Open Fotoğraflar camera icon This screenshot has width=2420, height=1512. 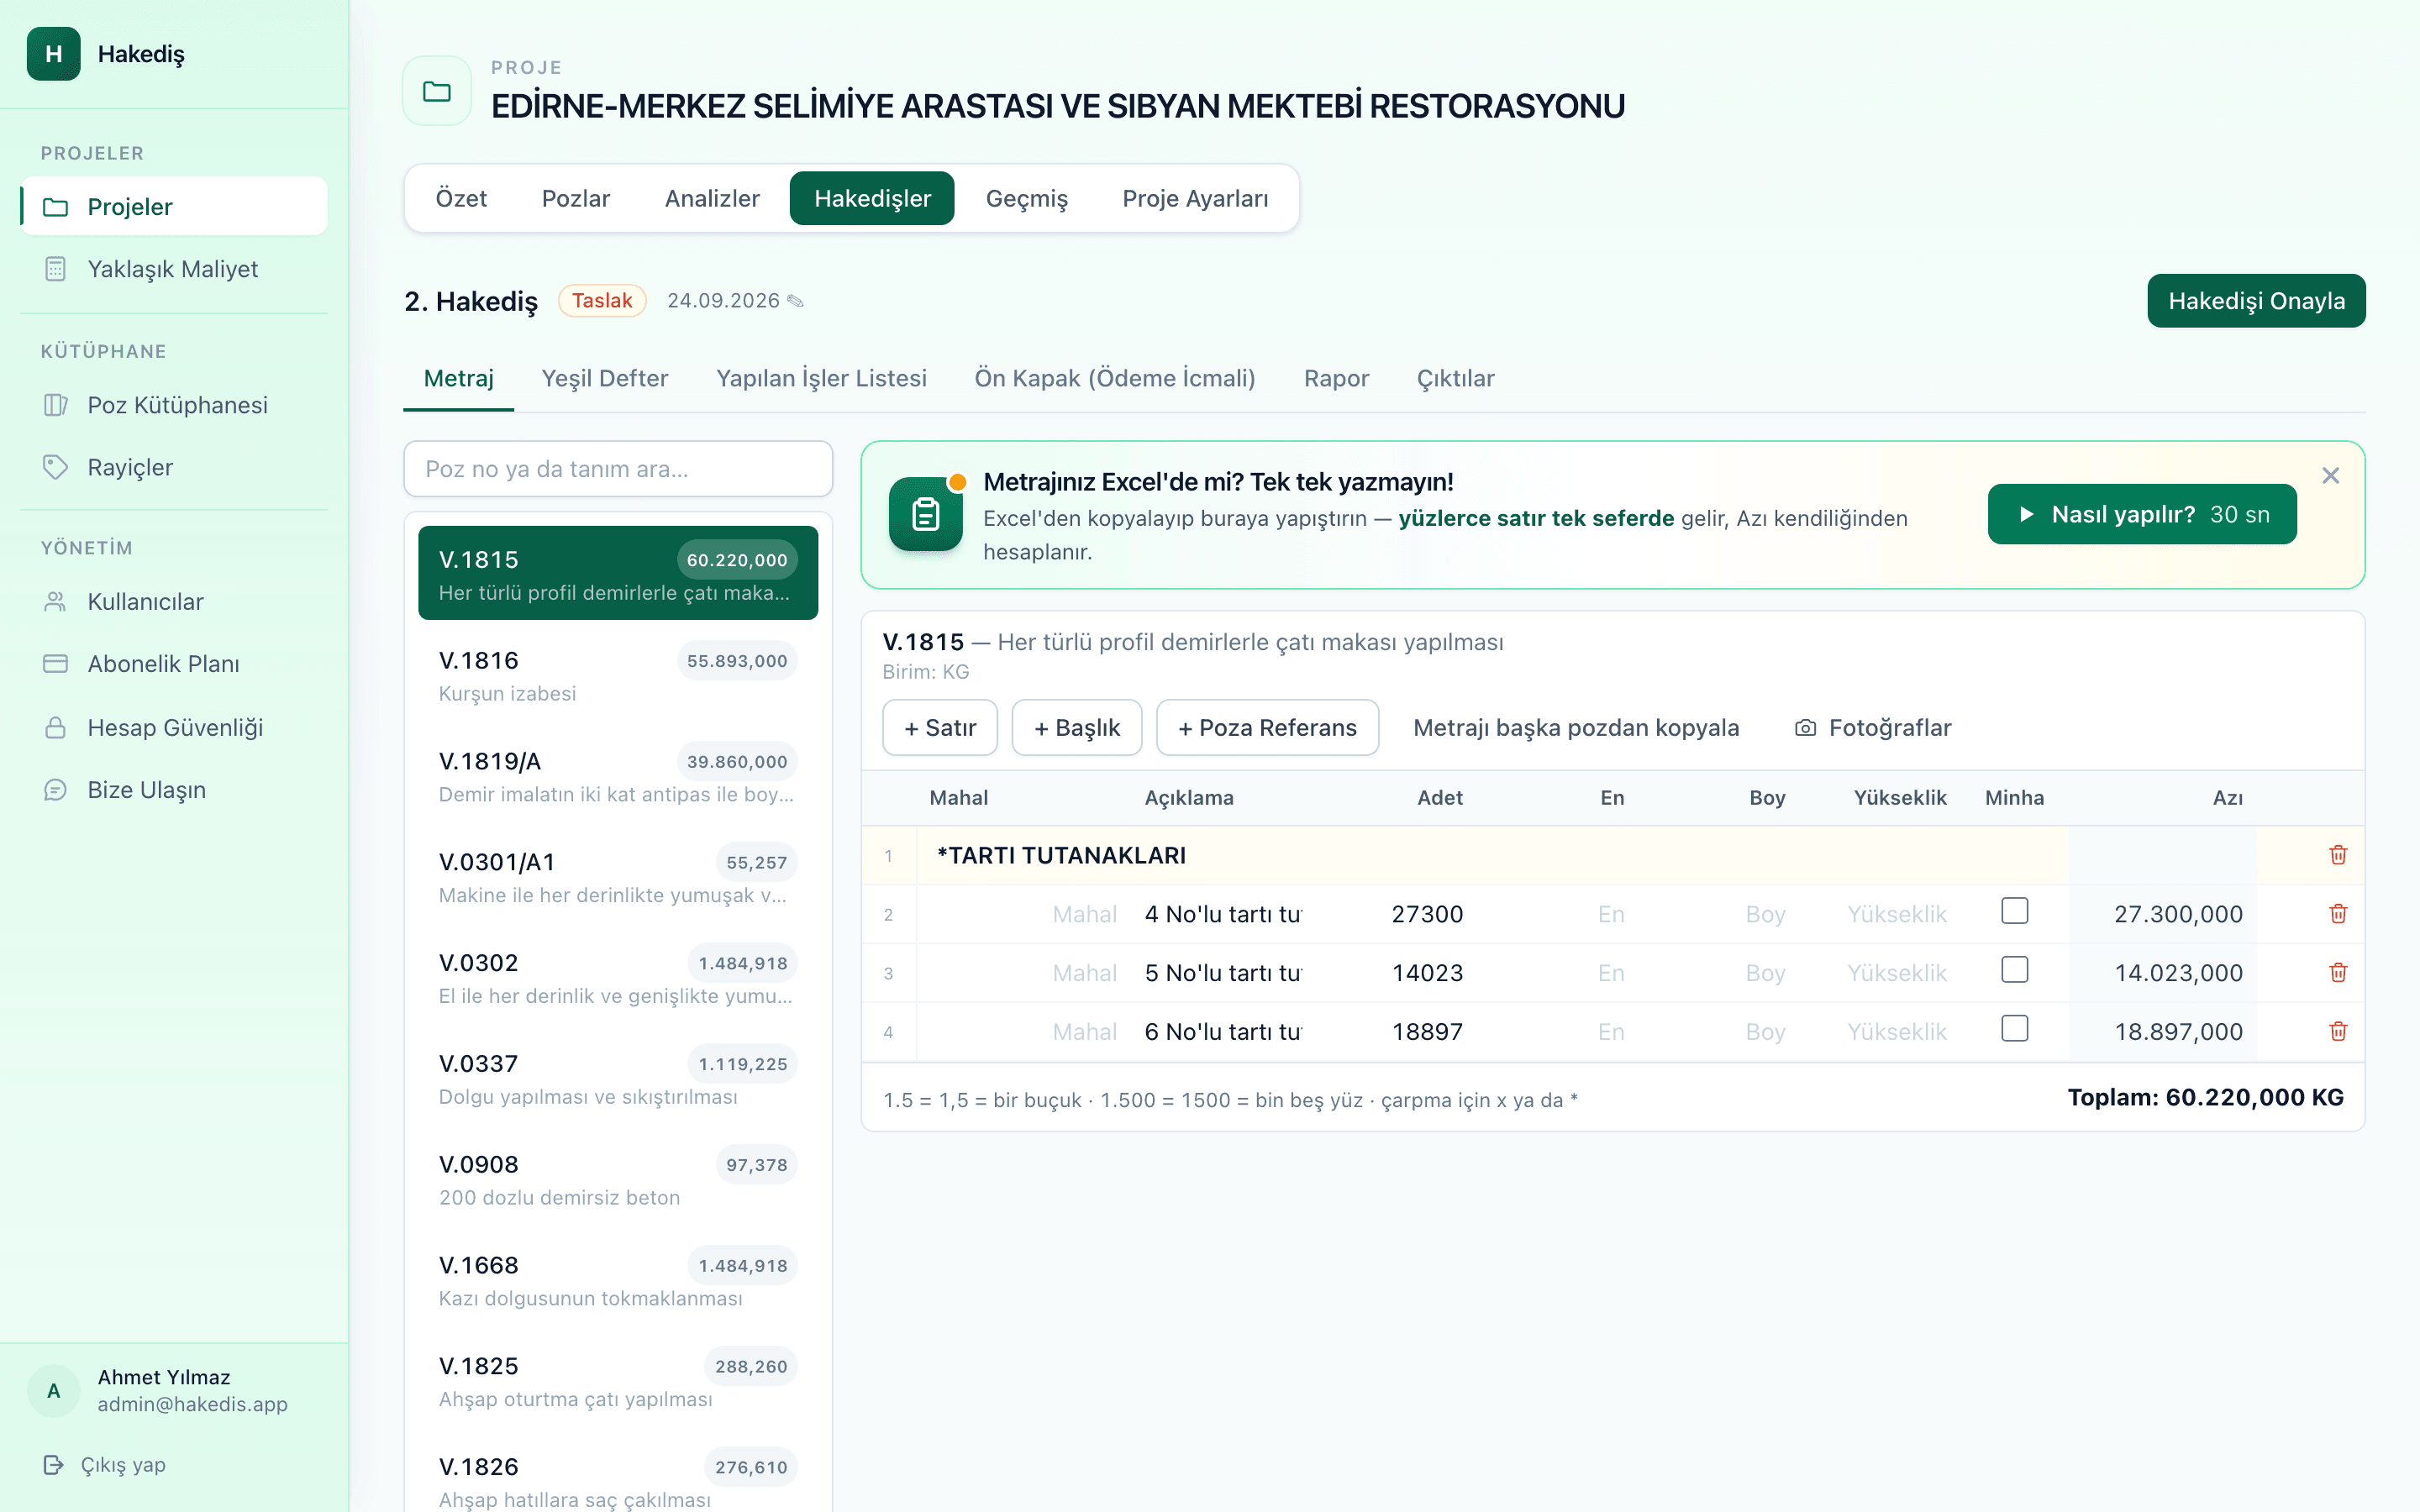1805,728
